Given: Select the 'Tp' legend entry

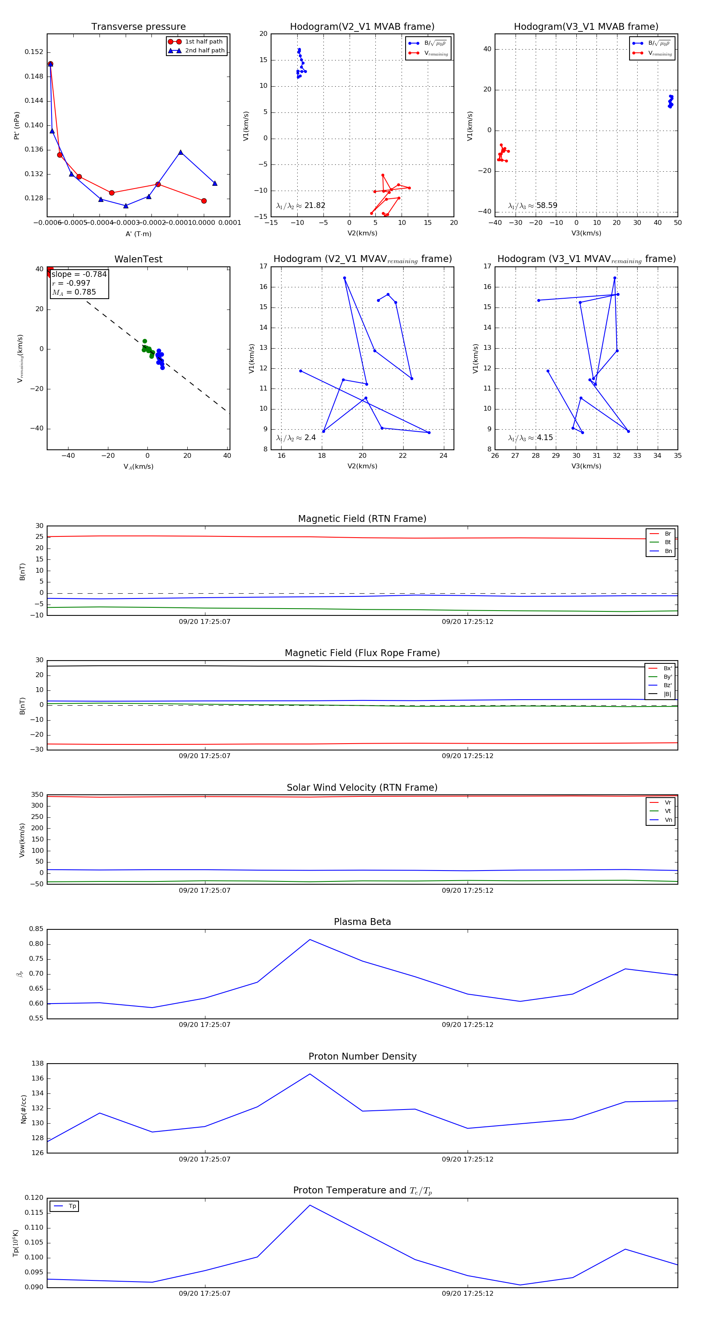Looking at the screenshot, I should (x=64, y=1207).
